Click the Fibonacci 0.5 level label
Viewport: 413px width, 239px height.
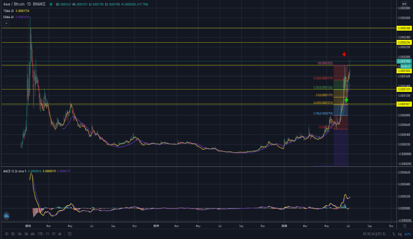click(325, 95)
